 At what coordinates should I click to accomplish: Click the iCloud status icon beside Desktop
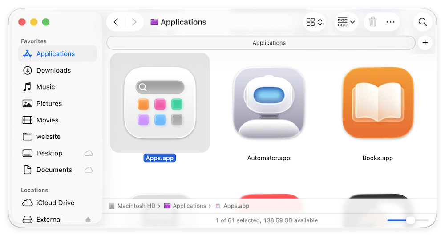[89, 153]
